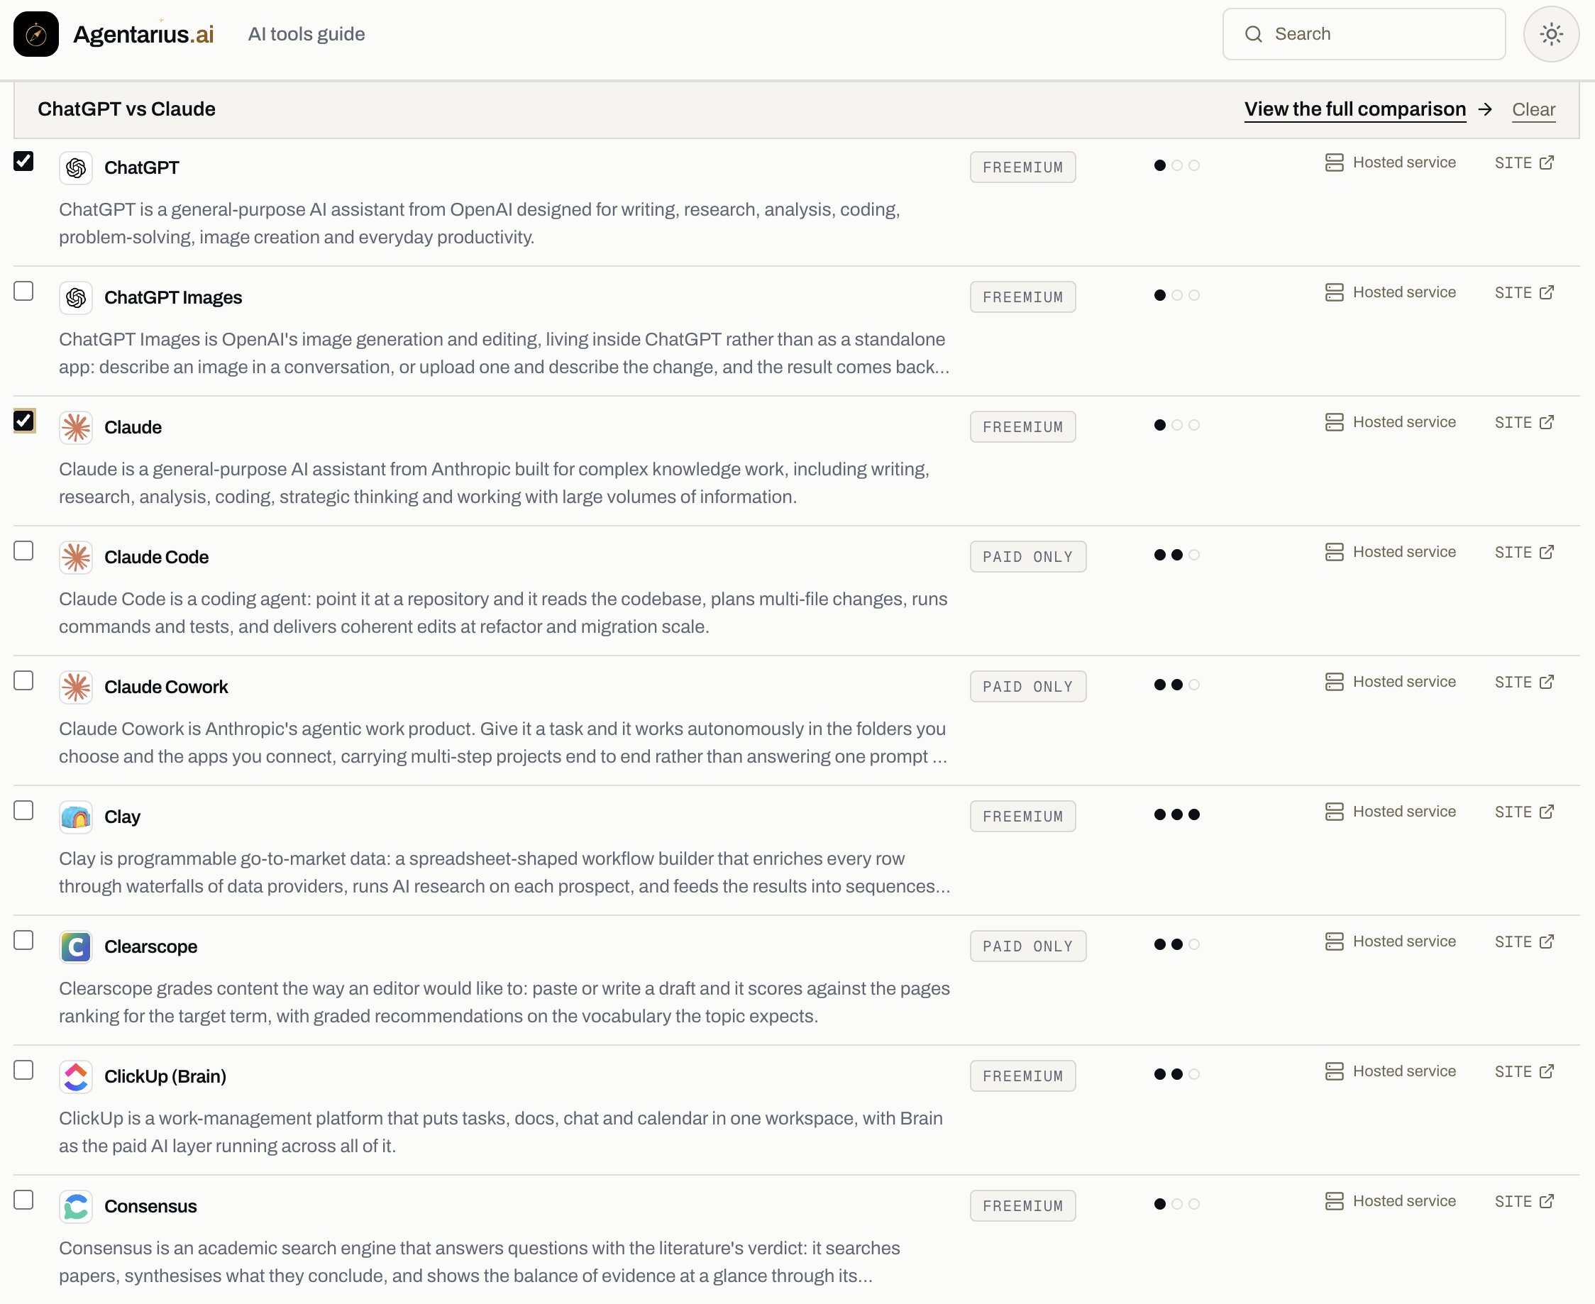Click the hosted service icon in Clay row
This screenshot has width=1595, height=1304.
point(1335,812)
